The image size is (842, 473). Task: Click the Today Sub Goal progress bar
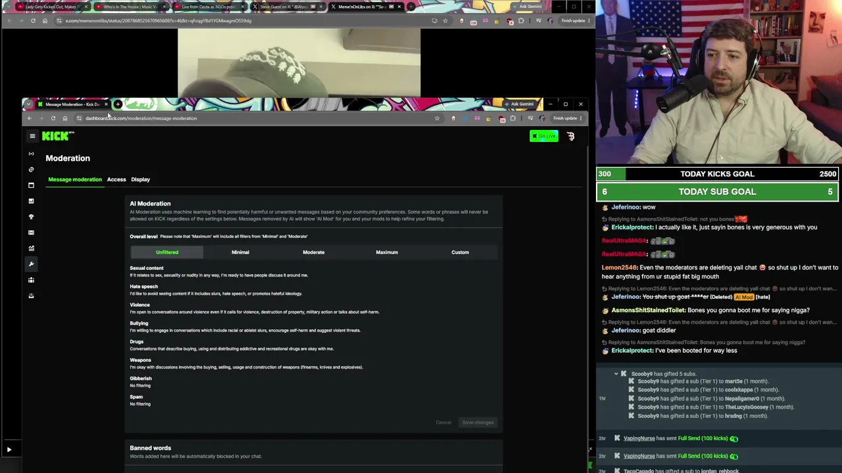click(x=718, y=192)
